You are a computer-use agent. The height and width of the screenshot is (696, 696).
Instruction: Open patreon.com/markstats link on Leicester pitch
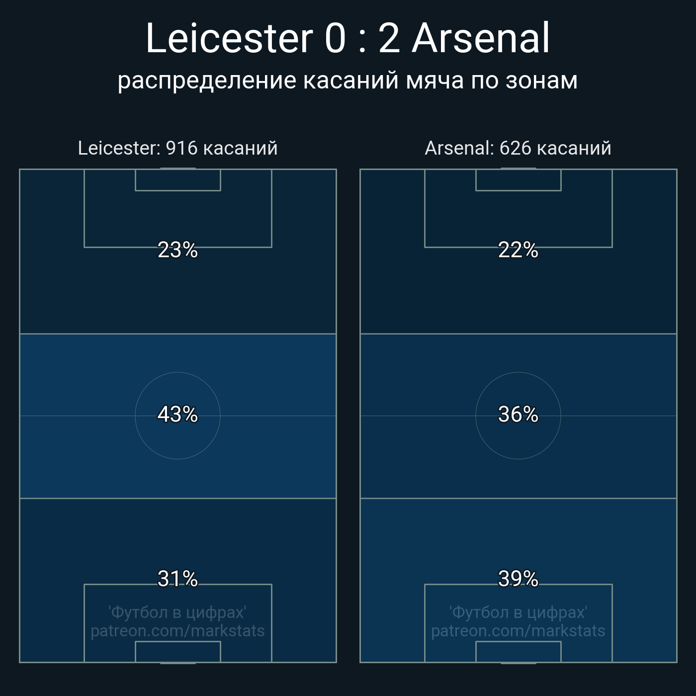(x=177, y=631)
